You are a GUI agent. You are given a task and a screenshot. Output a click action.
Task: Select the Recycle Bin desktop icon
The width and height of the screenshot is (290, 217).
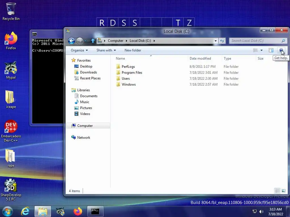tap(11, 11)
